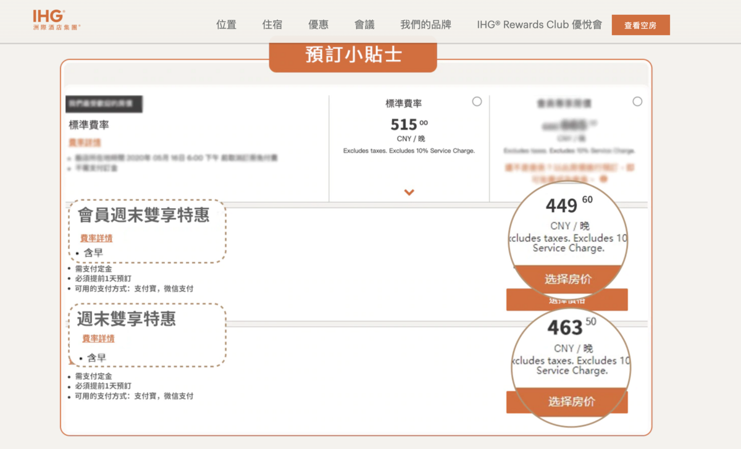The image size is (741, 449).
Task: Click the 會員週末雙享特惠 heading
Action: point(143,215)
